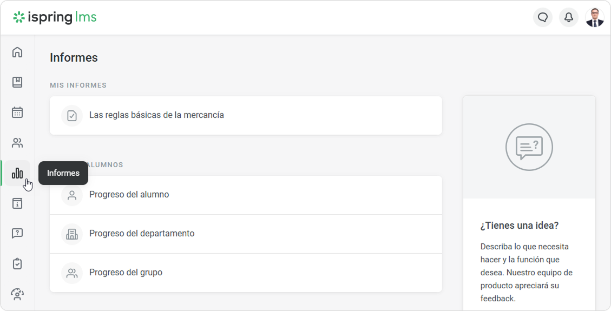Open the notifications bell icon
Image resolution: width=611 pixels, height=311 pixels.
point(569,17)
